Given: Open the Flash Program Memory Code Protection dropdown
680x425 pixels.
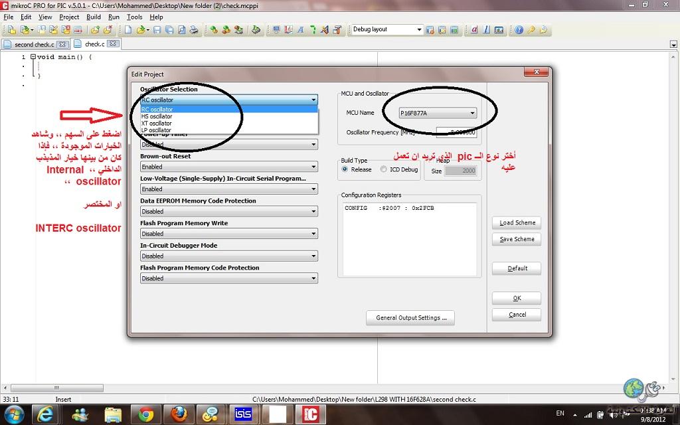Looking at the screenshot, I should [229, 278].
